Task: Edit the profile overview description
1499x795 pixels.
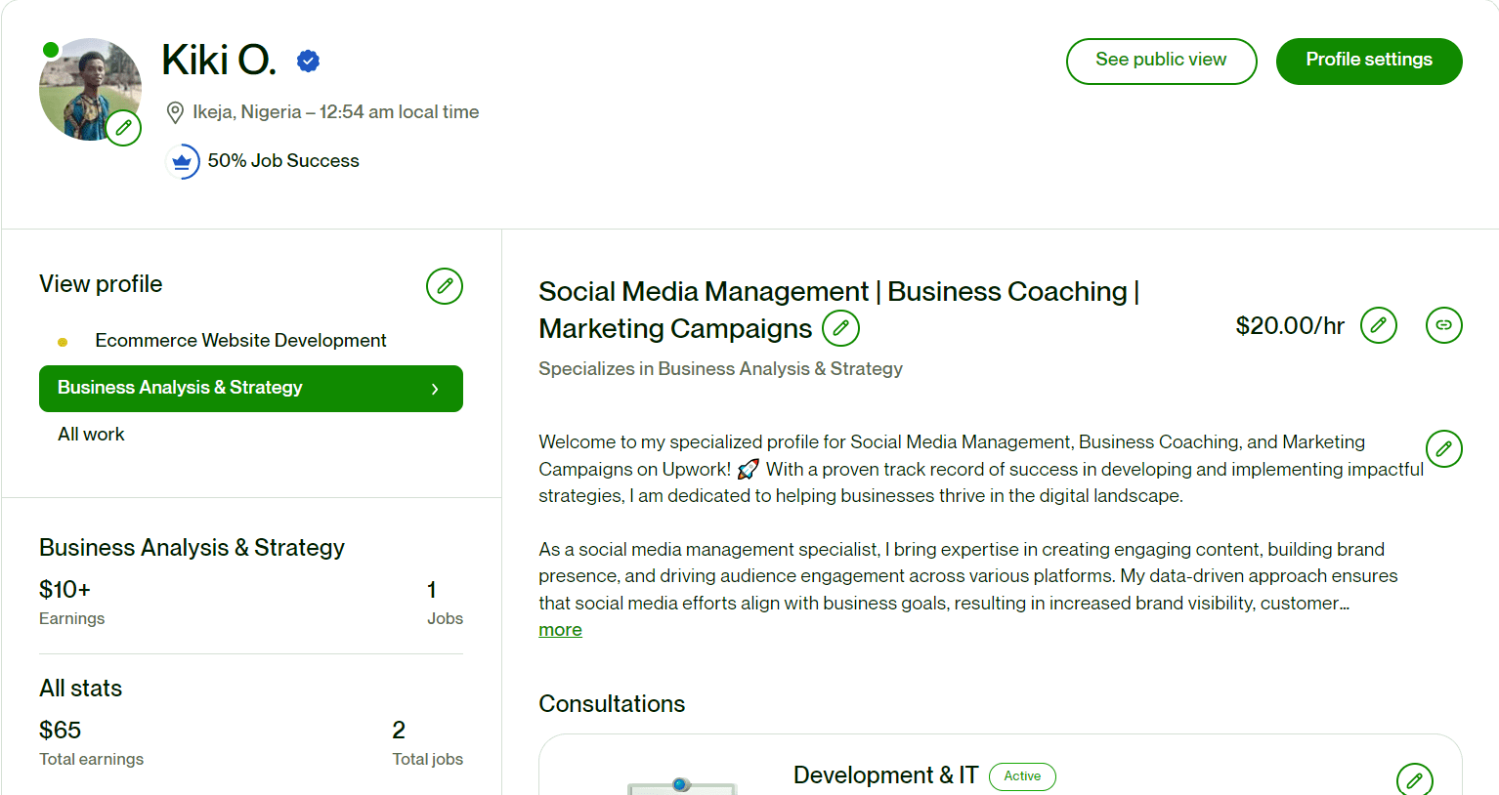Action: point(1443,449)
